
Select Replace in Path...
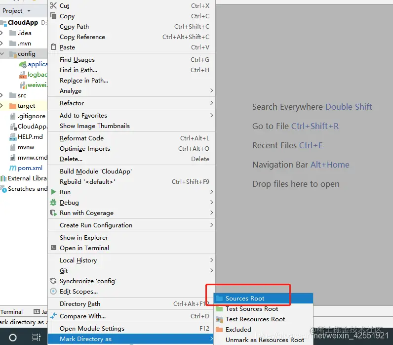(132, 80)
